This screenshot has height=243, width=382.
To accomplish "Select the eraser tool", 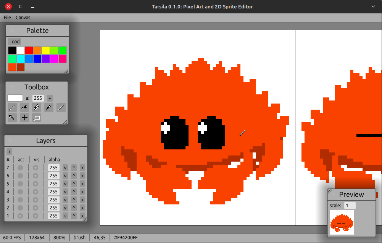I will [x=37, y=107].
